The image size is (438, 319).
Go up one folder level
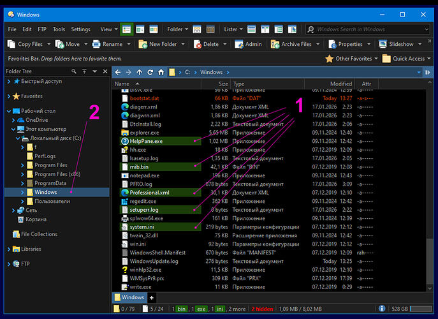tap(140, 72)
